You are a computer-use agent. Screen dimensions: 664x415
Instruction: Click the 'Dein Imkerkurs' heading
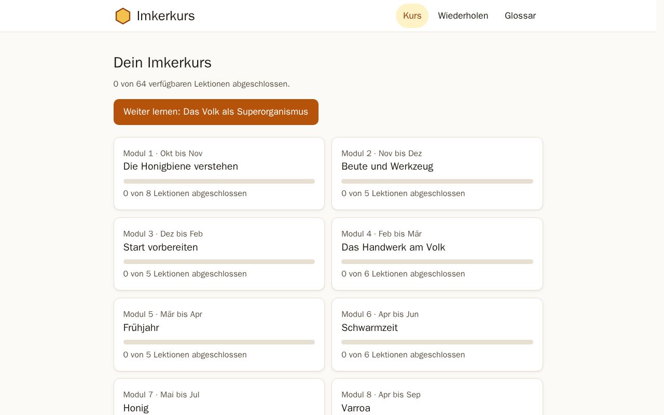(x=162, y=63)
